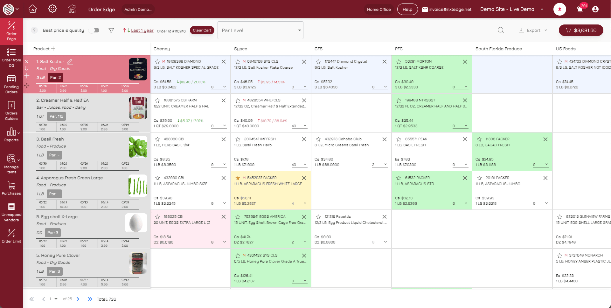The height and width of the screenshot is (308, 611).
Task: Unstar the Sysco 5452937 PACKER asparagus
Action: click(x=238, y=178)
